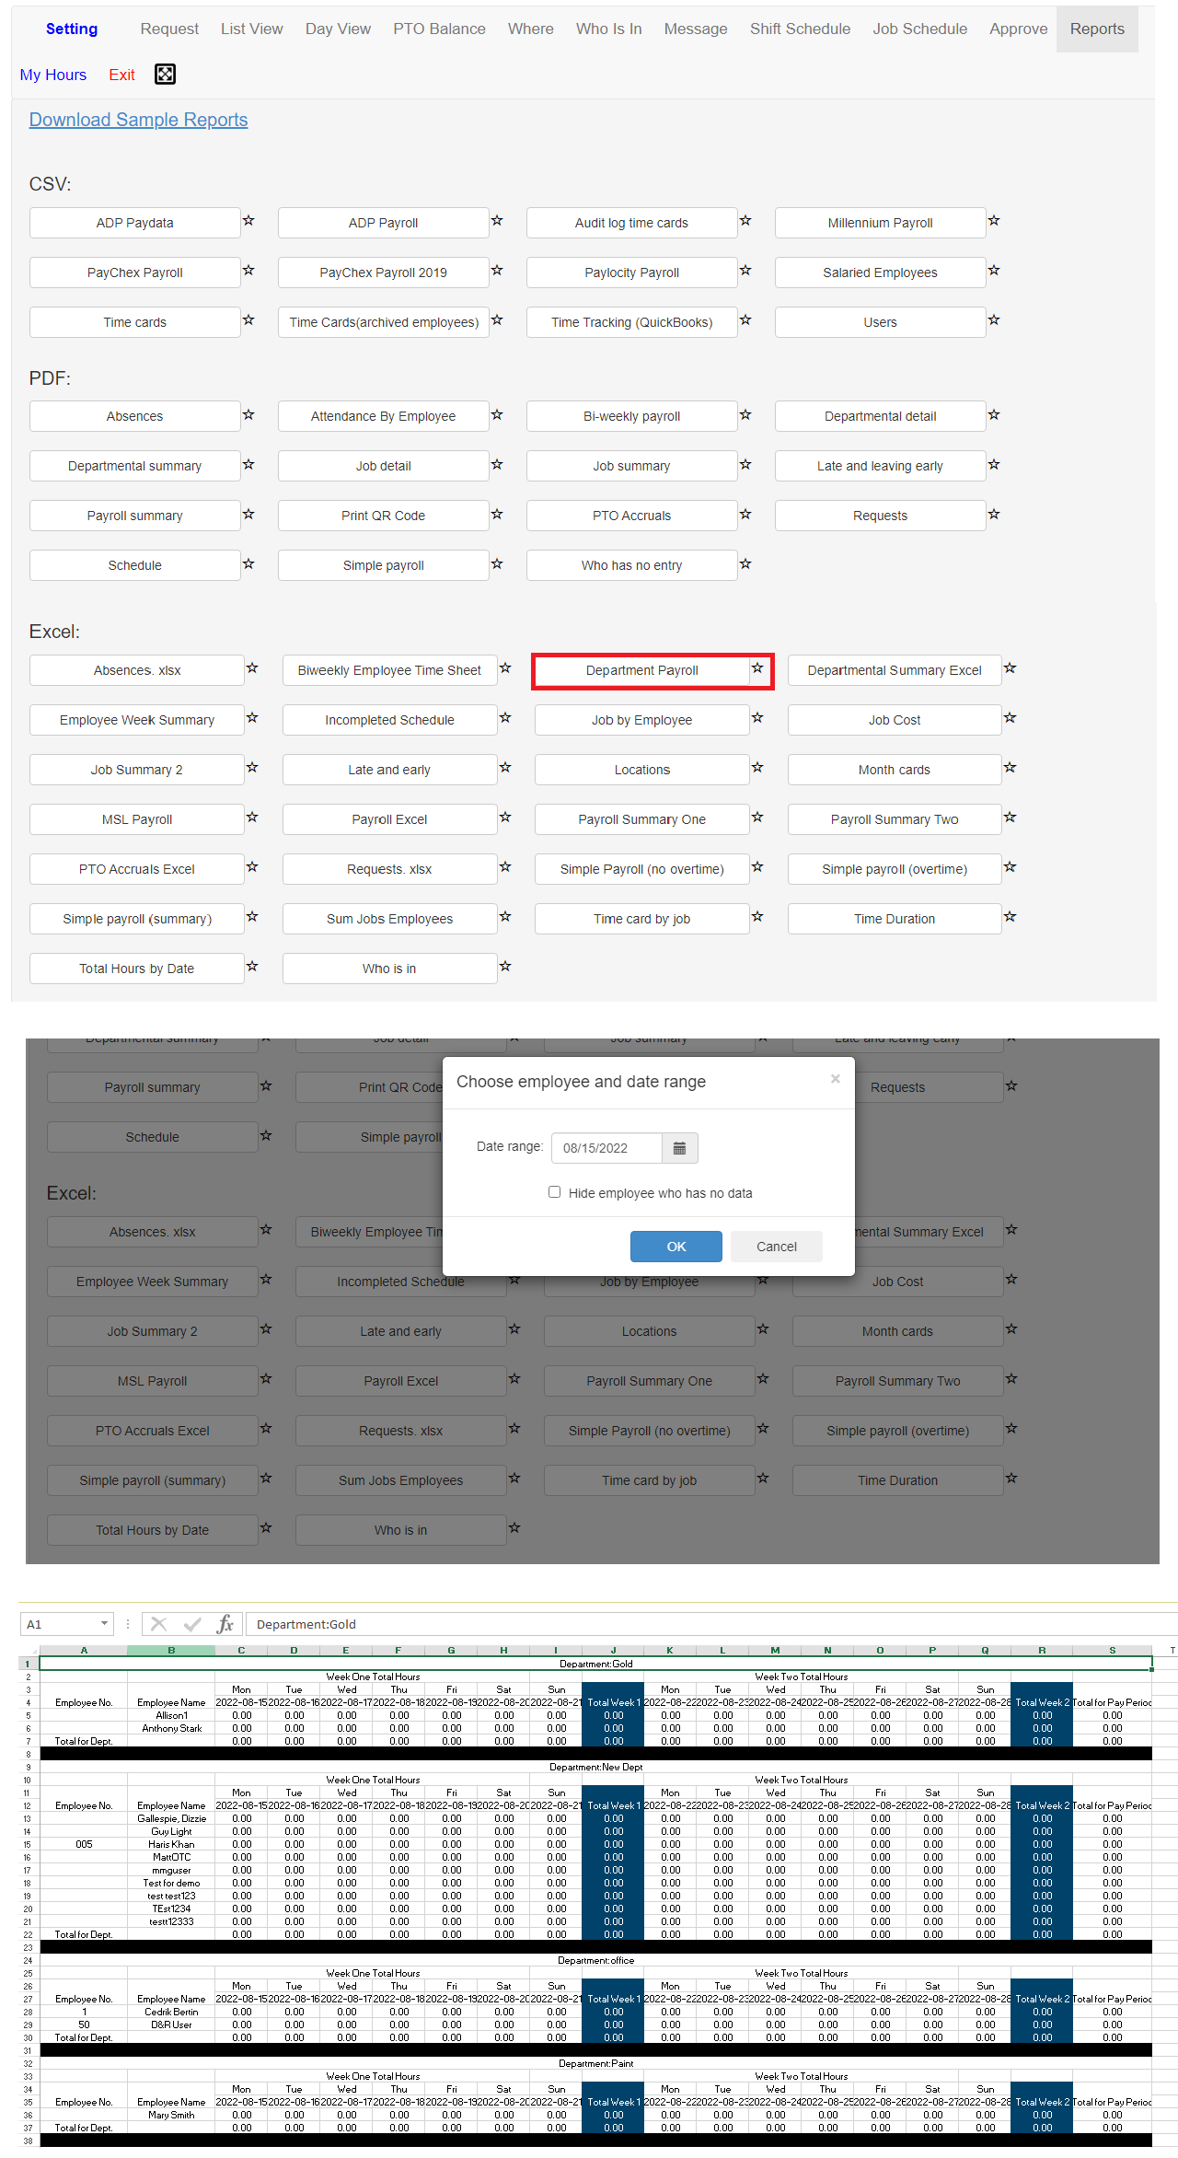Cancel the date range dialog

(777, 1247)
